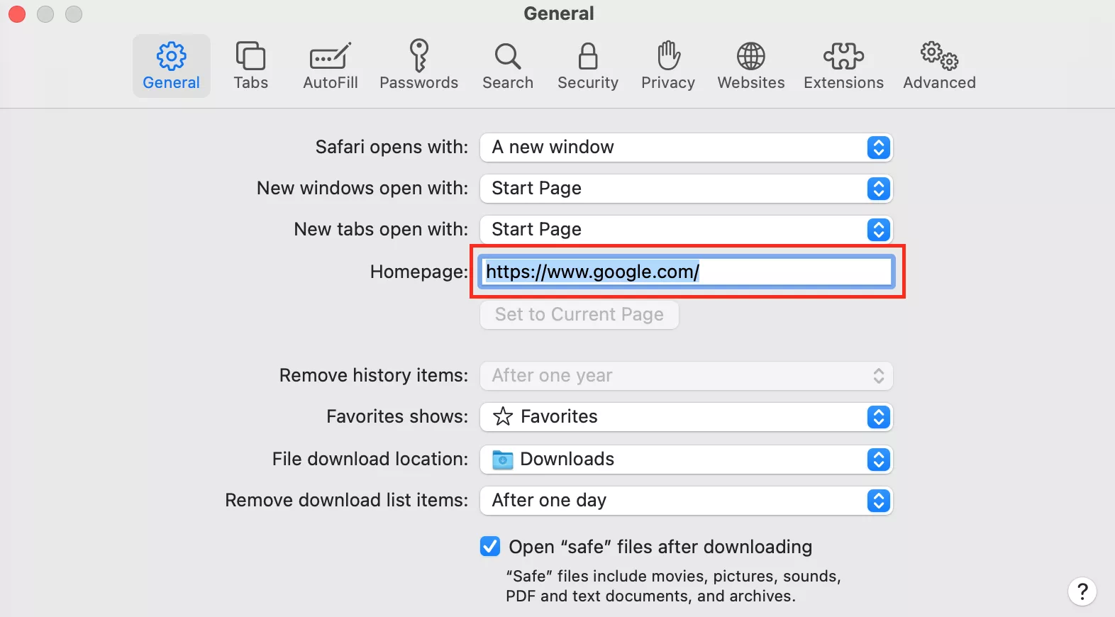Open the Remove history items dropdown
1115x617 pixels.
pos(686,376)
